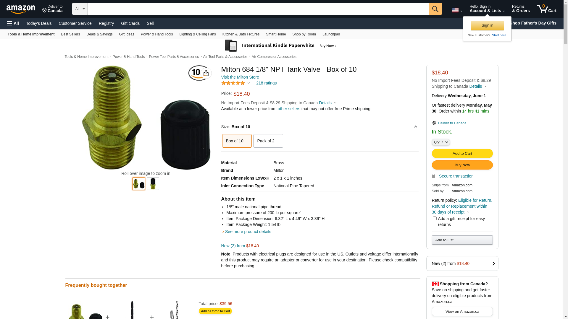Open the All hamburger menu
The height and width of the screenshot is (319, 568).
13,23
